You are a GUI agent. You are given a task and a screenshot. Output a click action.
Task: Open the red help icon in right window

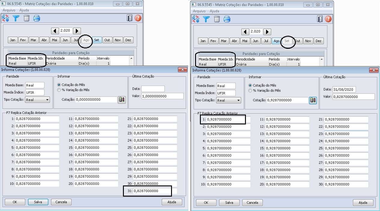pyautogui.click(x=328, y=19)
